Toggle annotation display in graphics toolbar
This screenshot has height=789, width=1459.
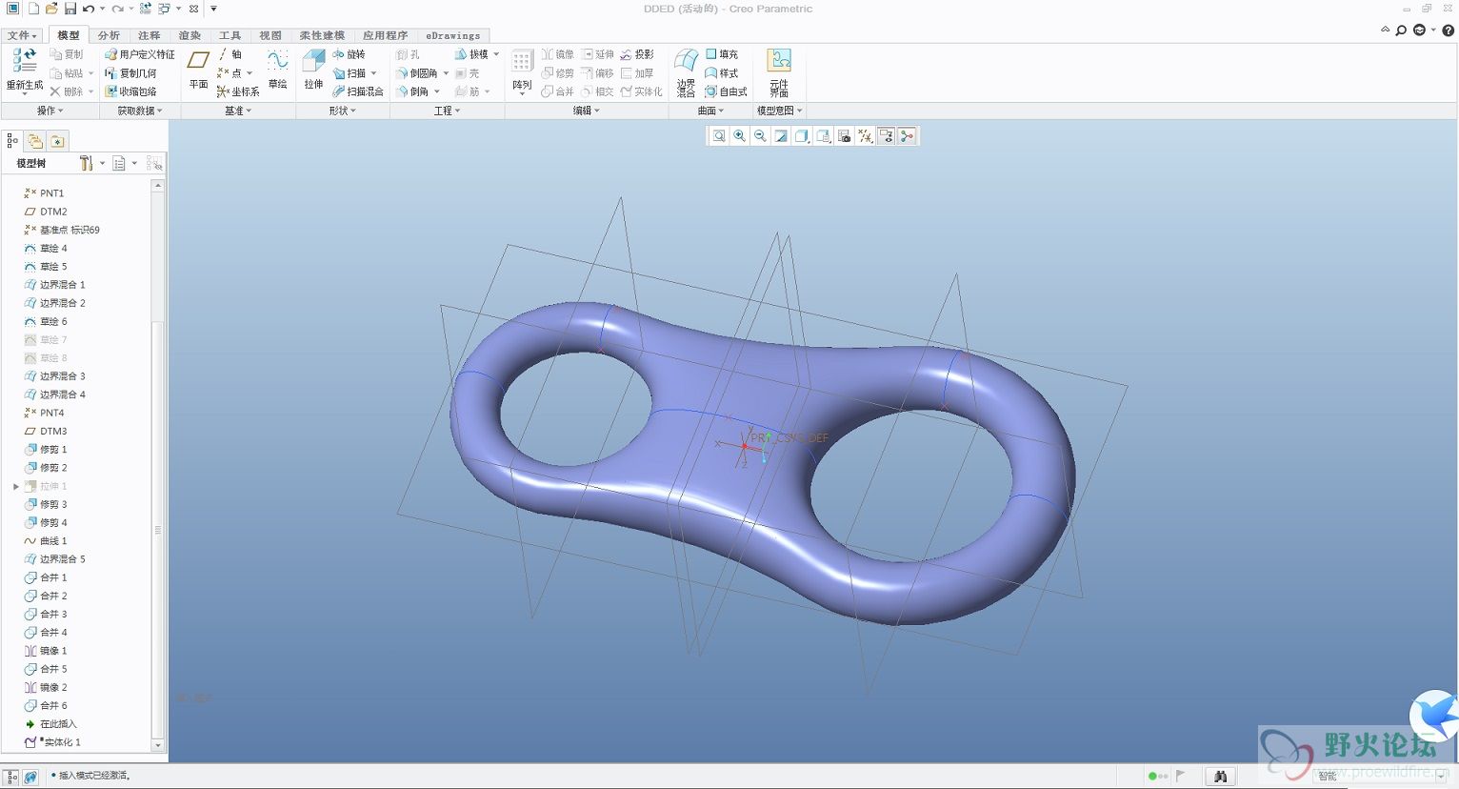(x=886, y=136)
